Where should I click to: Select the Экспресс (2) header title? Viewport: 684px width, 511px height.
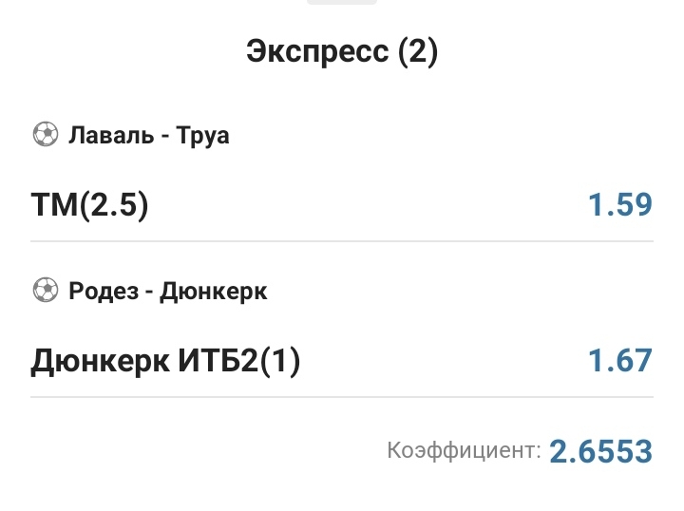(342, 51)
